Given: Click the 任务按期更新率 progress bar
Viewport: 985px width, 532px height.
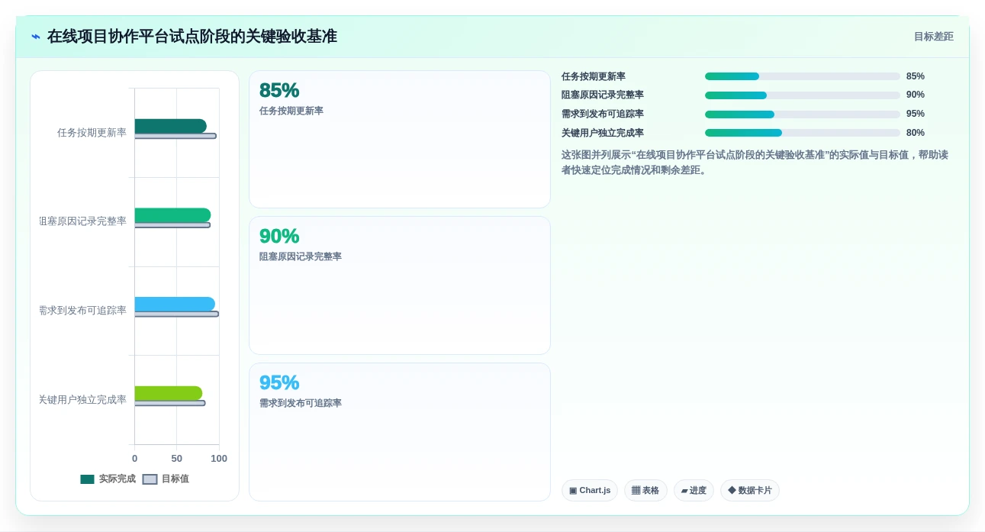Looking at the screenshot, I should click(x=803, y=76).
